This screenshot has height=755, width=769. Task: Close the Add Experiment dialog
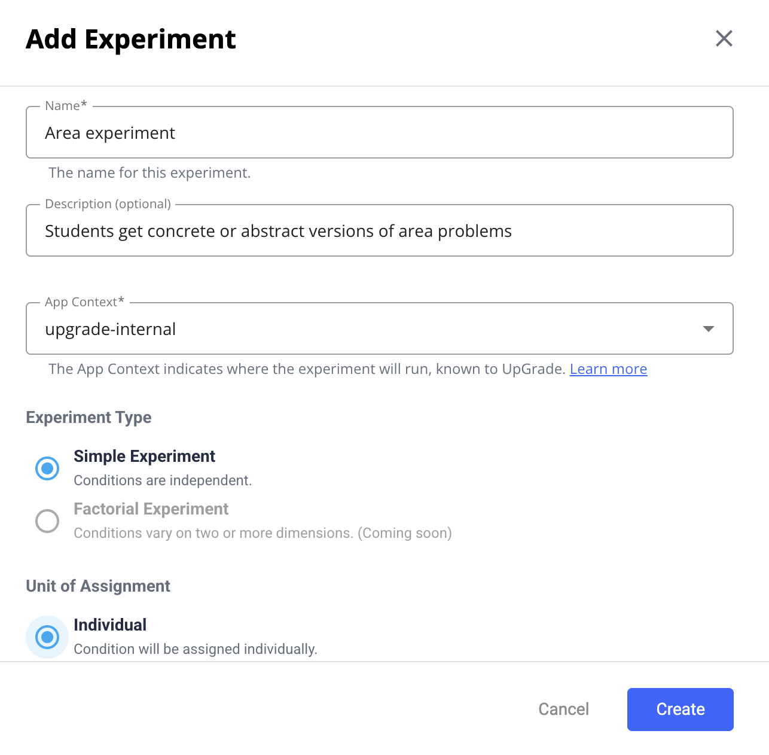click(x=724, y=39)
